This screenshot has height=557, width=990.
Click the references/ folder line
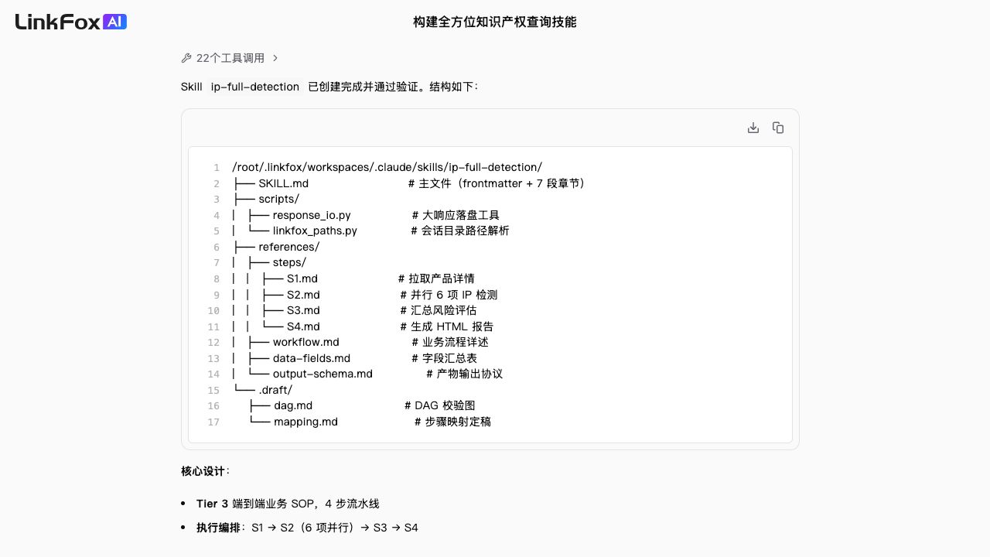click(x=276, y=247)
